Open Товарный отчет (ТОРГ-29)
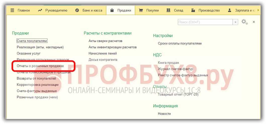The height and width of the screenshot is (124, 266). pyautogui.click(x=178, y=94)
